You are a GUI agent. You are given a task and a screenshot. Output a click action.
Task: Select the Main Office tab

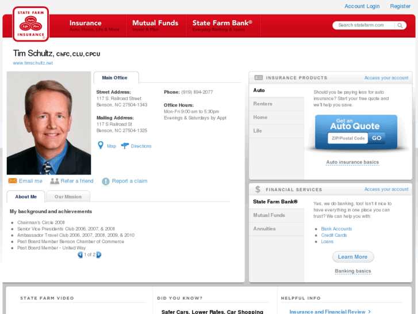tap(116, 78)
